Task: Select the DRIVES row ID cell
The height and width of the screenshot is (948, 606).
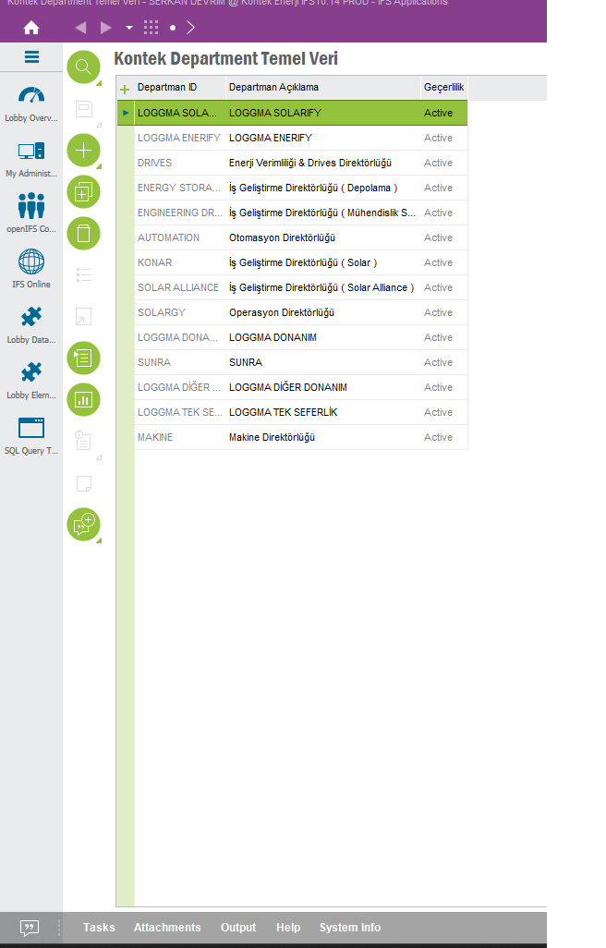Action: click(x=180, y=163)
